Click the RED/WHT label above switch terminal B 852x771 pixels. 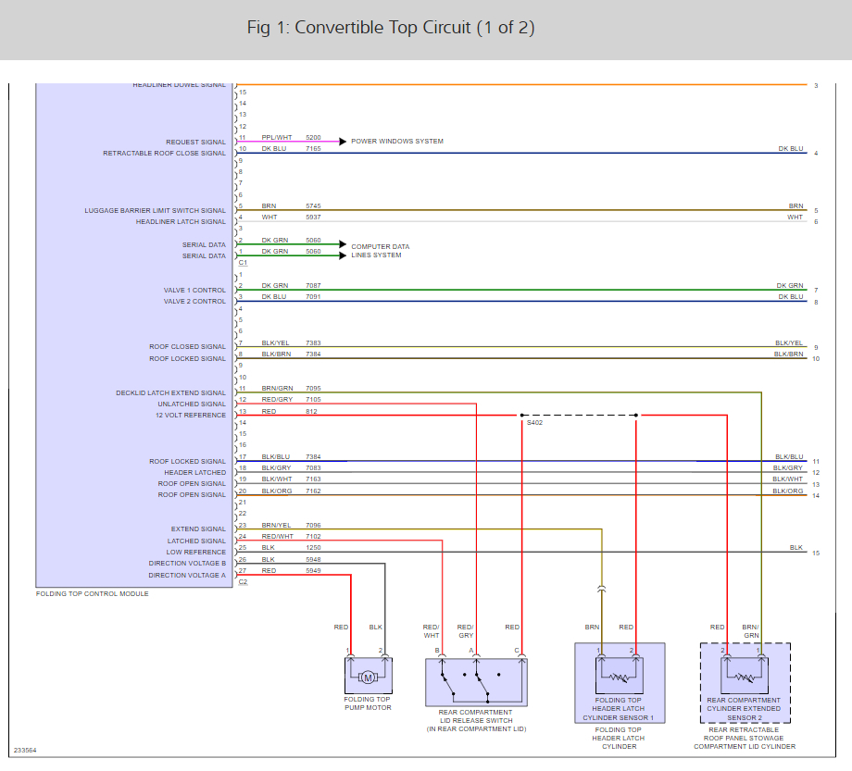click(431, 631)
